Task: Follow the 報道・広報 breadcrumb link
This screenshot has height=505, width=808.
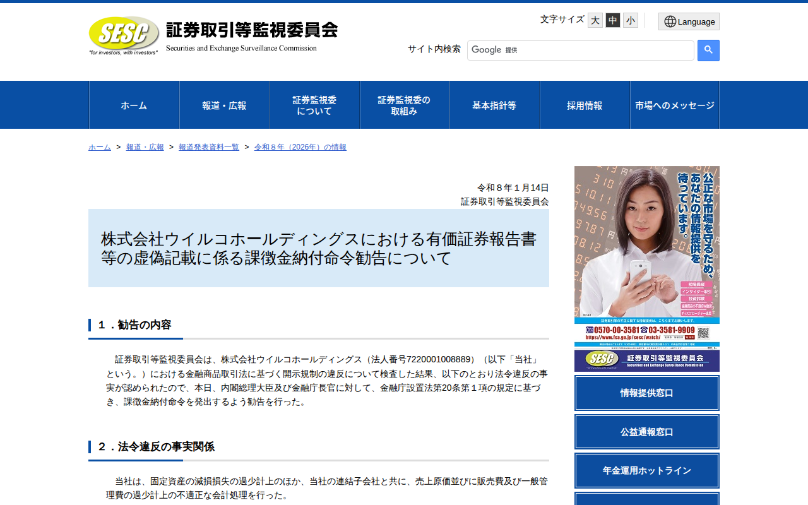Action: [x=145, y=147]
